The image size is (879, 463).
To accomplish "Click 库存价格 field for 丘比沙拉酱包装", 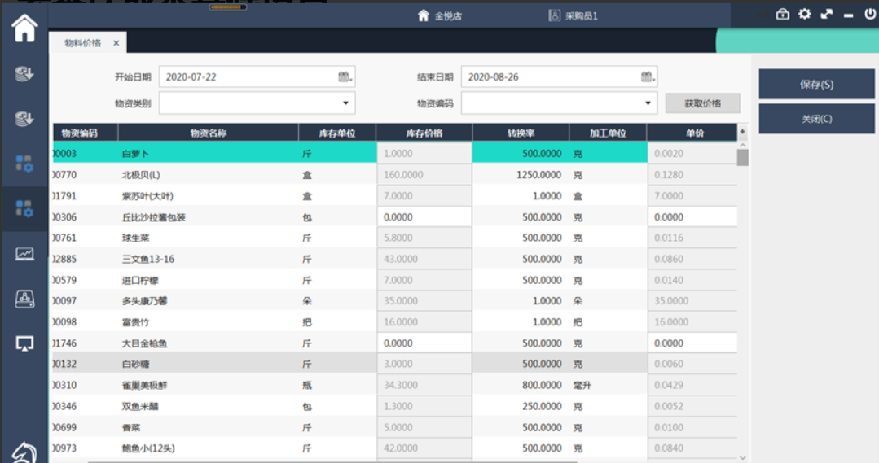I will coord(424,217).
